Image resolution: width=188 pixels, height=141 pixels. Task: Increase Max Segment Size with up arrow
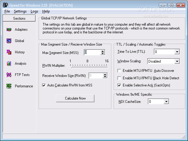click(x=102, y=51)
